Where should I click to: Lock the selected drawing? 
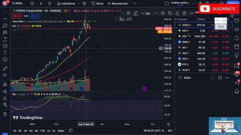[177, 13]
